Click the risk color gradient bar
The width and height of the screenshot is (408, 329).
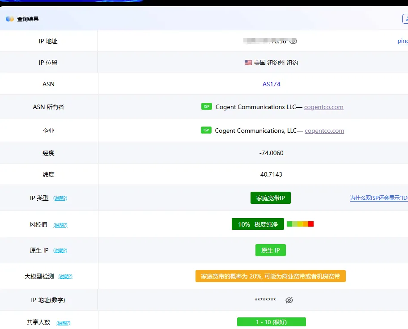[x=300, y=224]
